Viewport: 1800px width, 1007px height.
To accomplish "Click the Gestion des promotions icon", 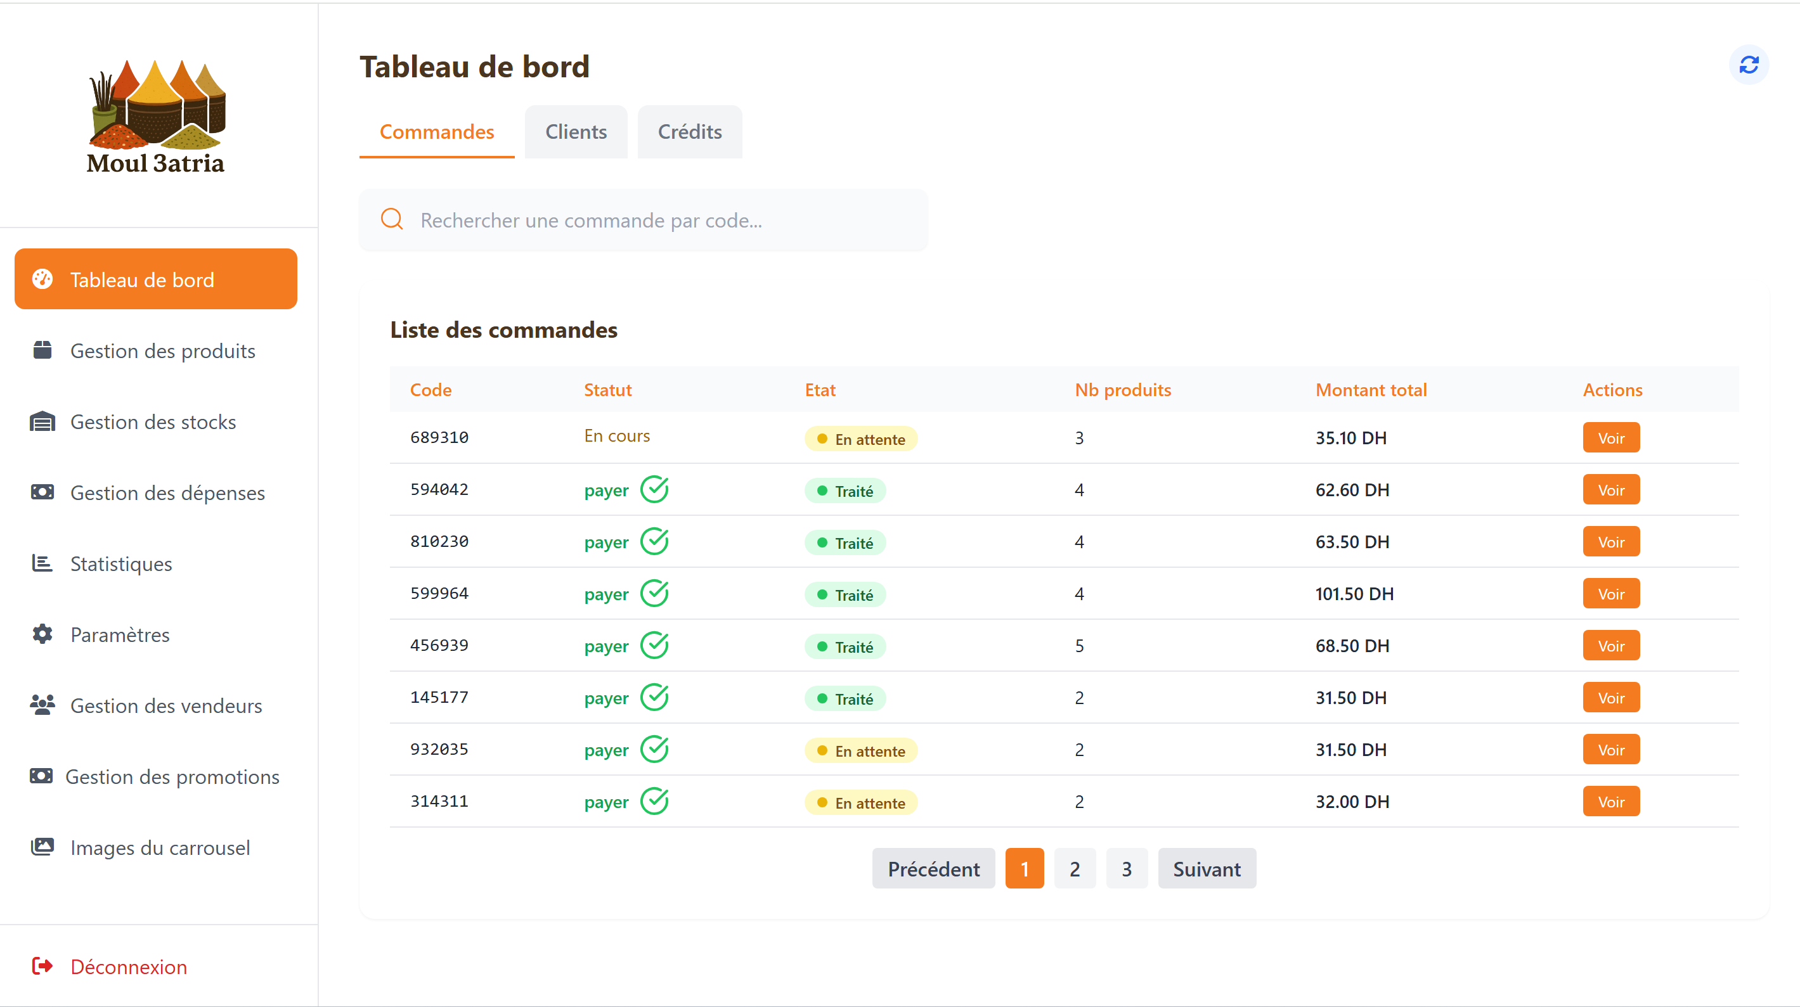I will click(41, 776).
